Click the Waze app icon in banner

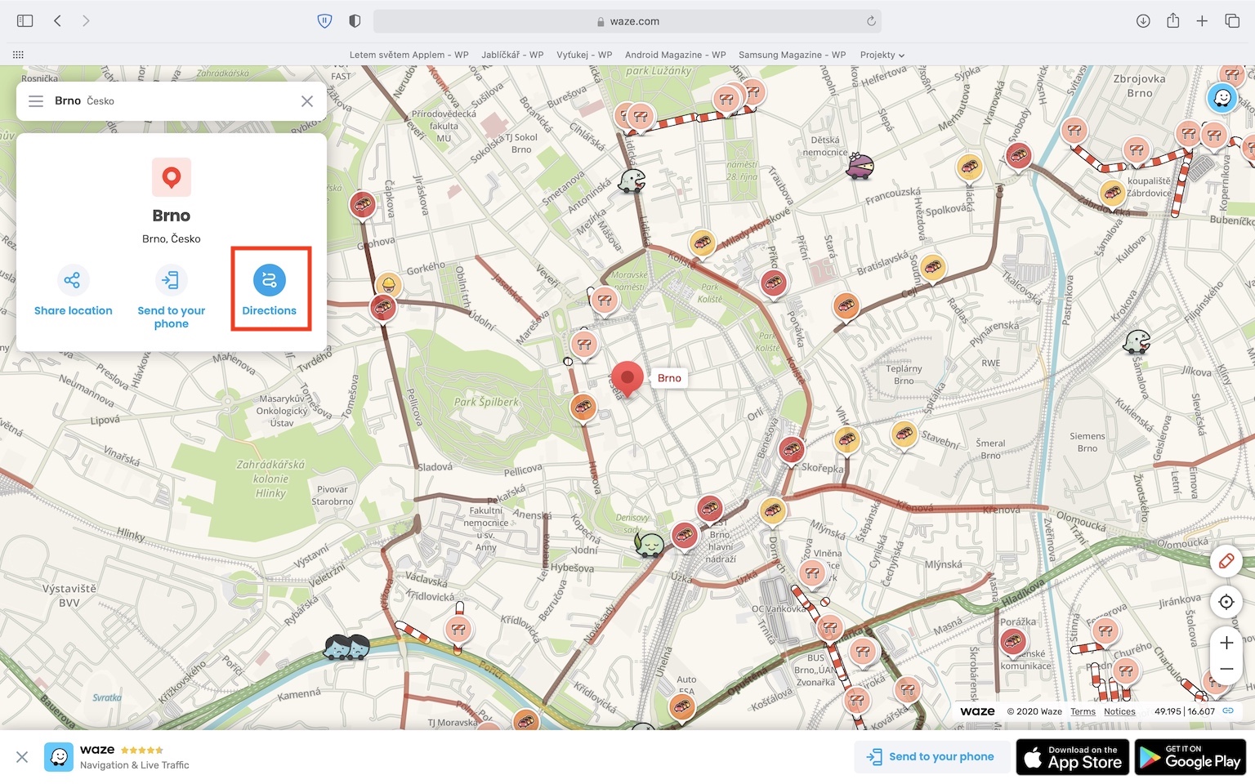pyautogui.click(x=59, y=757)
